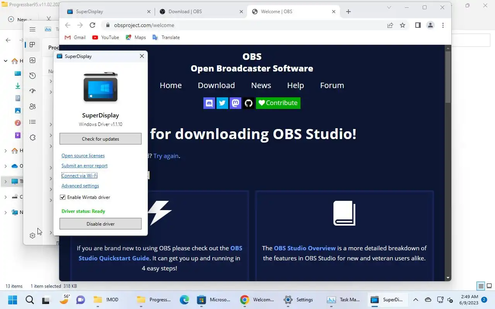Open App history icon in Task Manager
The image size is (495, 309).
coord(32,76)
